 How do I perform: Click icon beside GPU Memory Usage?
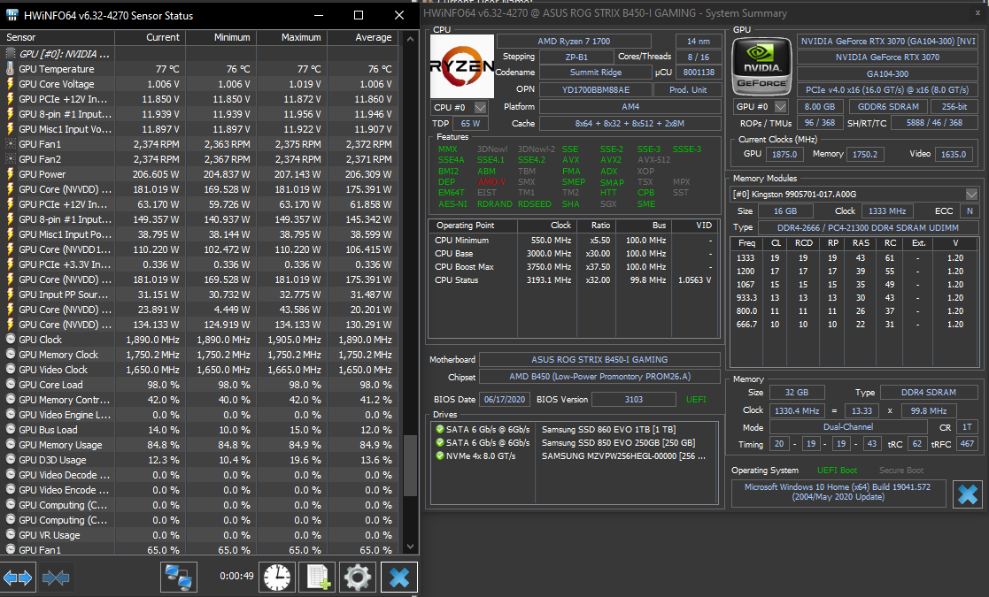(10, 444)
